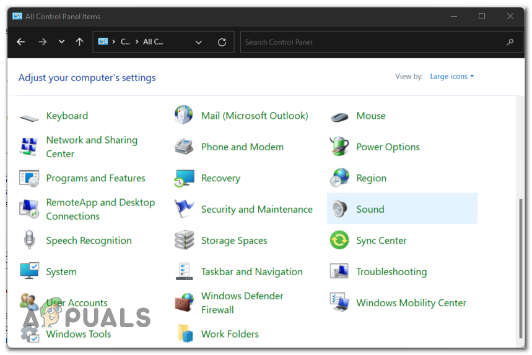532x355 pixels.
Task: Open the Mouse icon
Action: [x=339, y=117]
